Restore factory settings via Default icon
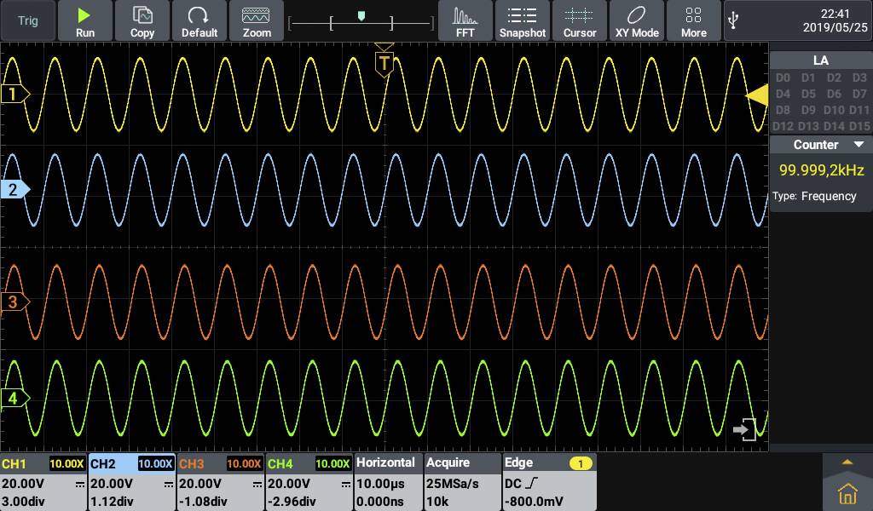Screen dimensions: 873x511 pos(199,20)
